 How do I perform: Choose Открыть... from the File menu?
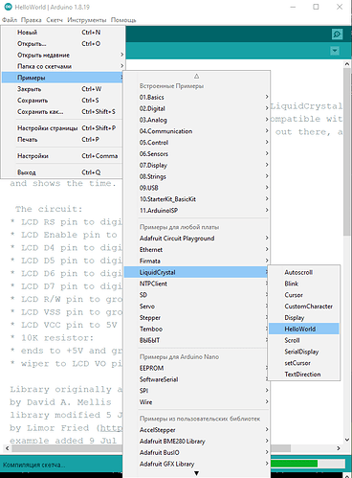point(62,44)
